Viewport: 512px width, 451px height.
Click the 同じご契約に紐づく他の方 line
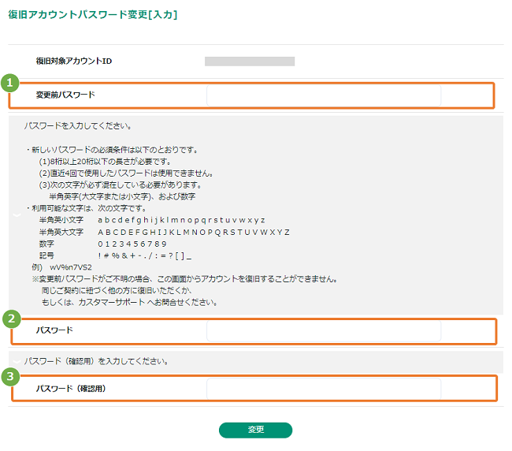tap(117, 290)
